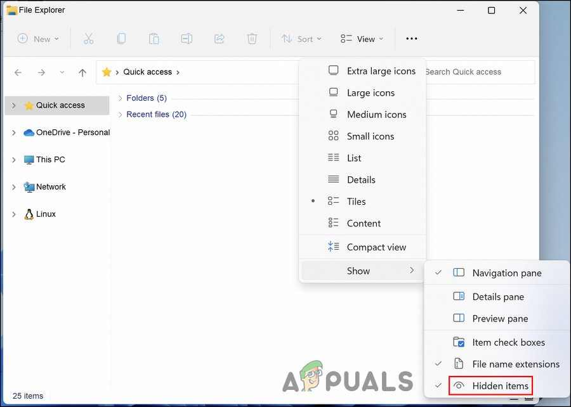The image size is (571, 407).
Task: Expand This PC tree node
Action: pyautogui.click(x=14, y=160)
